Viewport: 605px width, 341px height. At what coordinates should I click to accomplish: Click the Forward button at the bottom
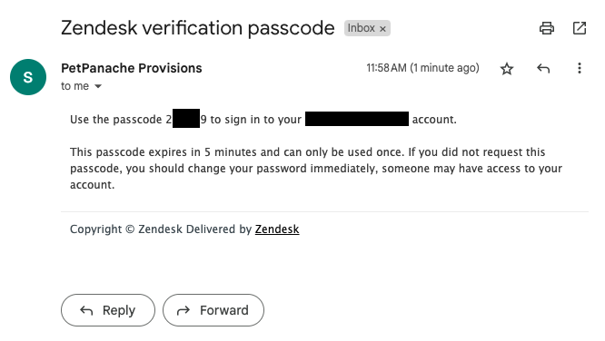point(213,310)
